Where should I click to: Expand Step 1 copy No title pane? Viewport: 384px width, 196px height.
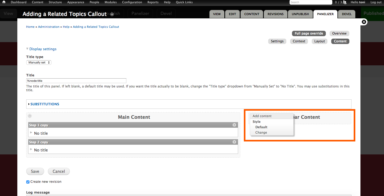click(31, 133)
